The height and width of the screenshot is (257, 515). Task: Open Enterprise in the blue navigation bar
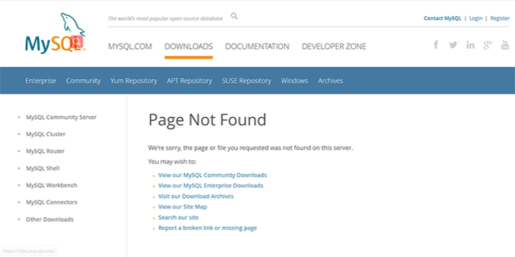pos(41,81)
